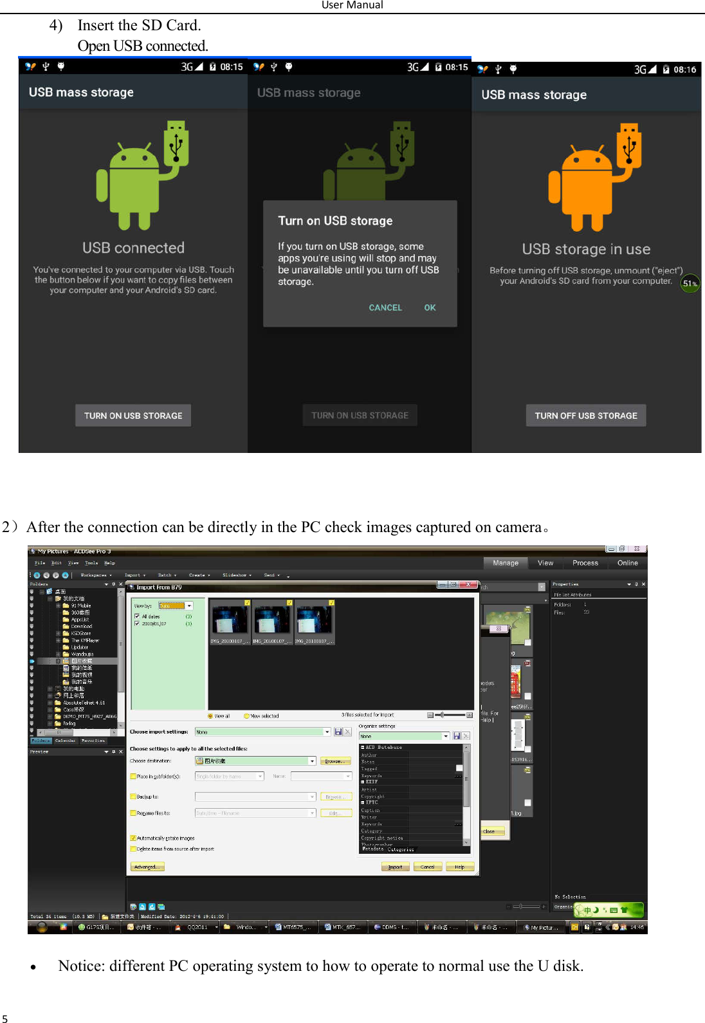Click the AppsList folder icon in tree
The image size is (705, 1023).
(x=66, y=620)
